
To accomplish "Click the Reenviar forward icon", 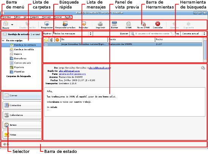I will [x=84, y=24].
